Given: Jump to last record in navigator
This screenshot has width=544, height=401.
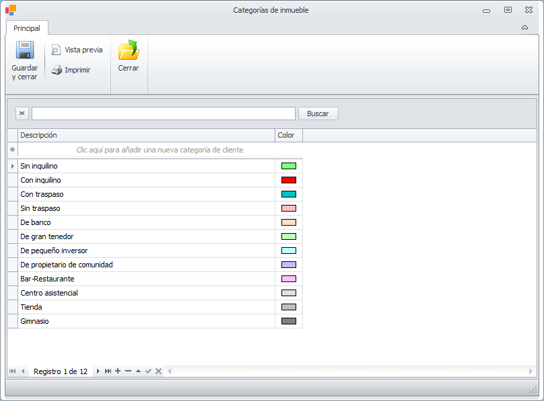Looking at the screenshot, I should click(108, 371).
